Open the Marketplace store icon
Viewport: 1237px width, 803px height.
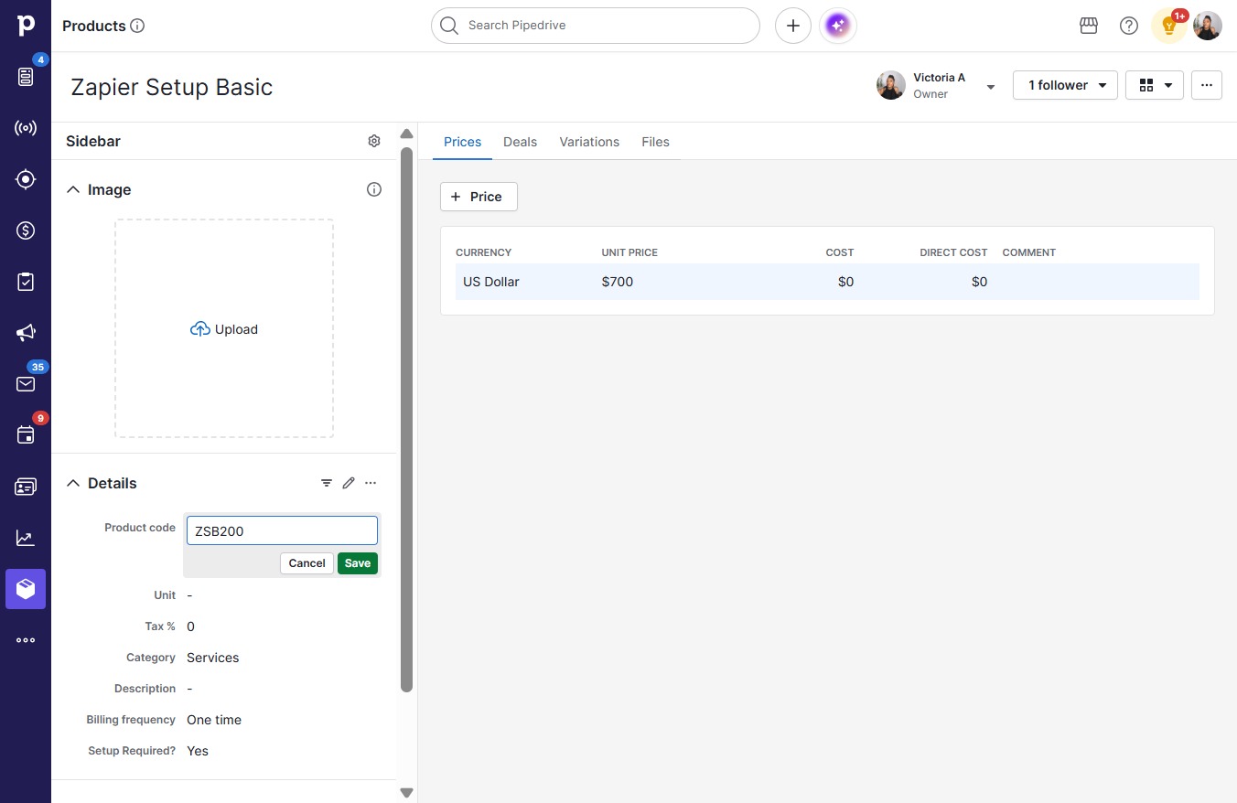coord(1089,26)
